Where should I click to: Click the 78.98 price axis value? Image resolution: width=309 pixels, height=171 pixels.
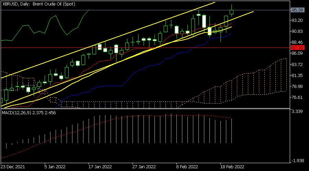pyautogui.click(x=297, y=87)
